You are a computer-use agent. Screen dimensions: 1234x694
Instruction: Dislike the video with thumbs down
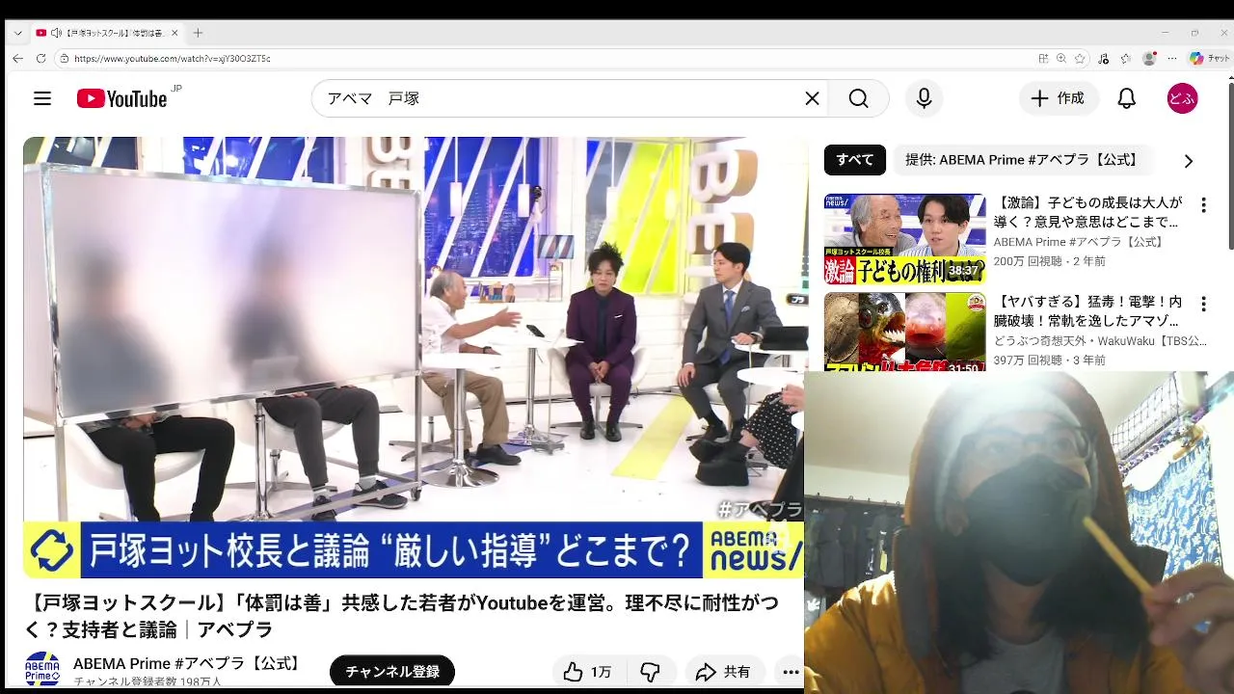pyautogui.click(x=651, y=672)
